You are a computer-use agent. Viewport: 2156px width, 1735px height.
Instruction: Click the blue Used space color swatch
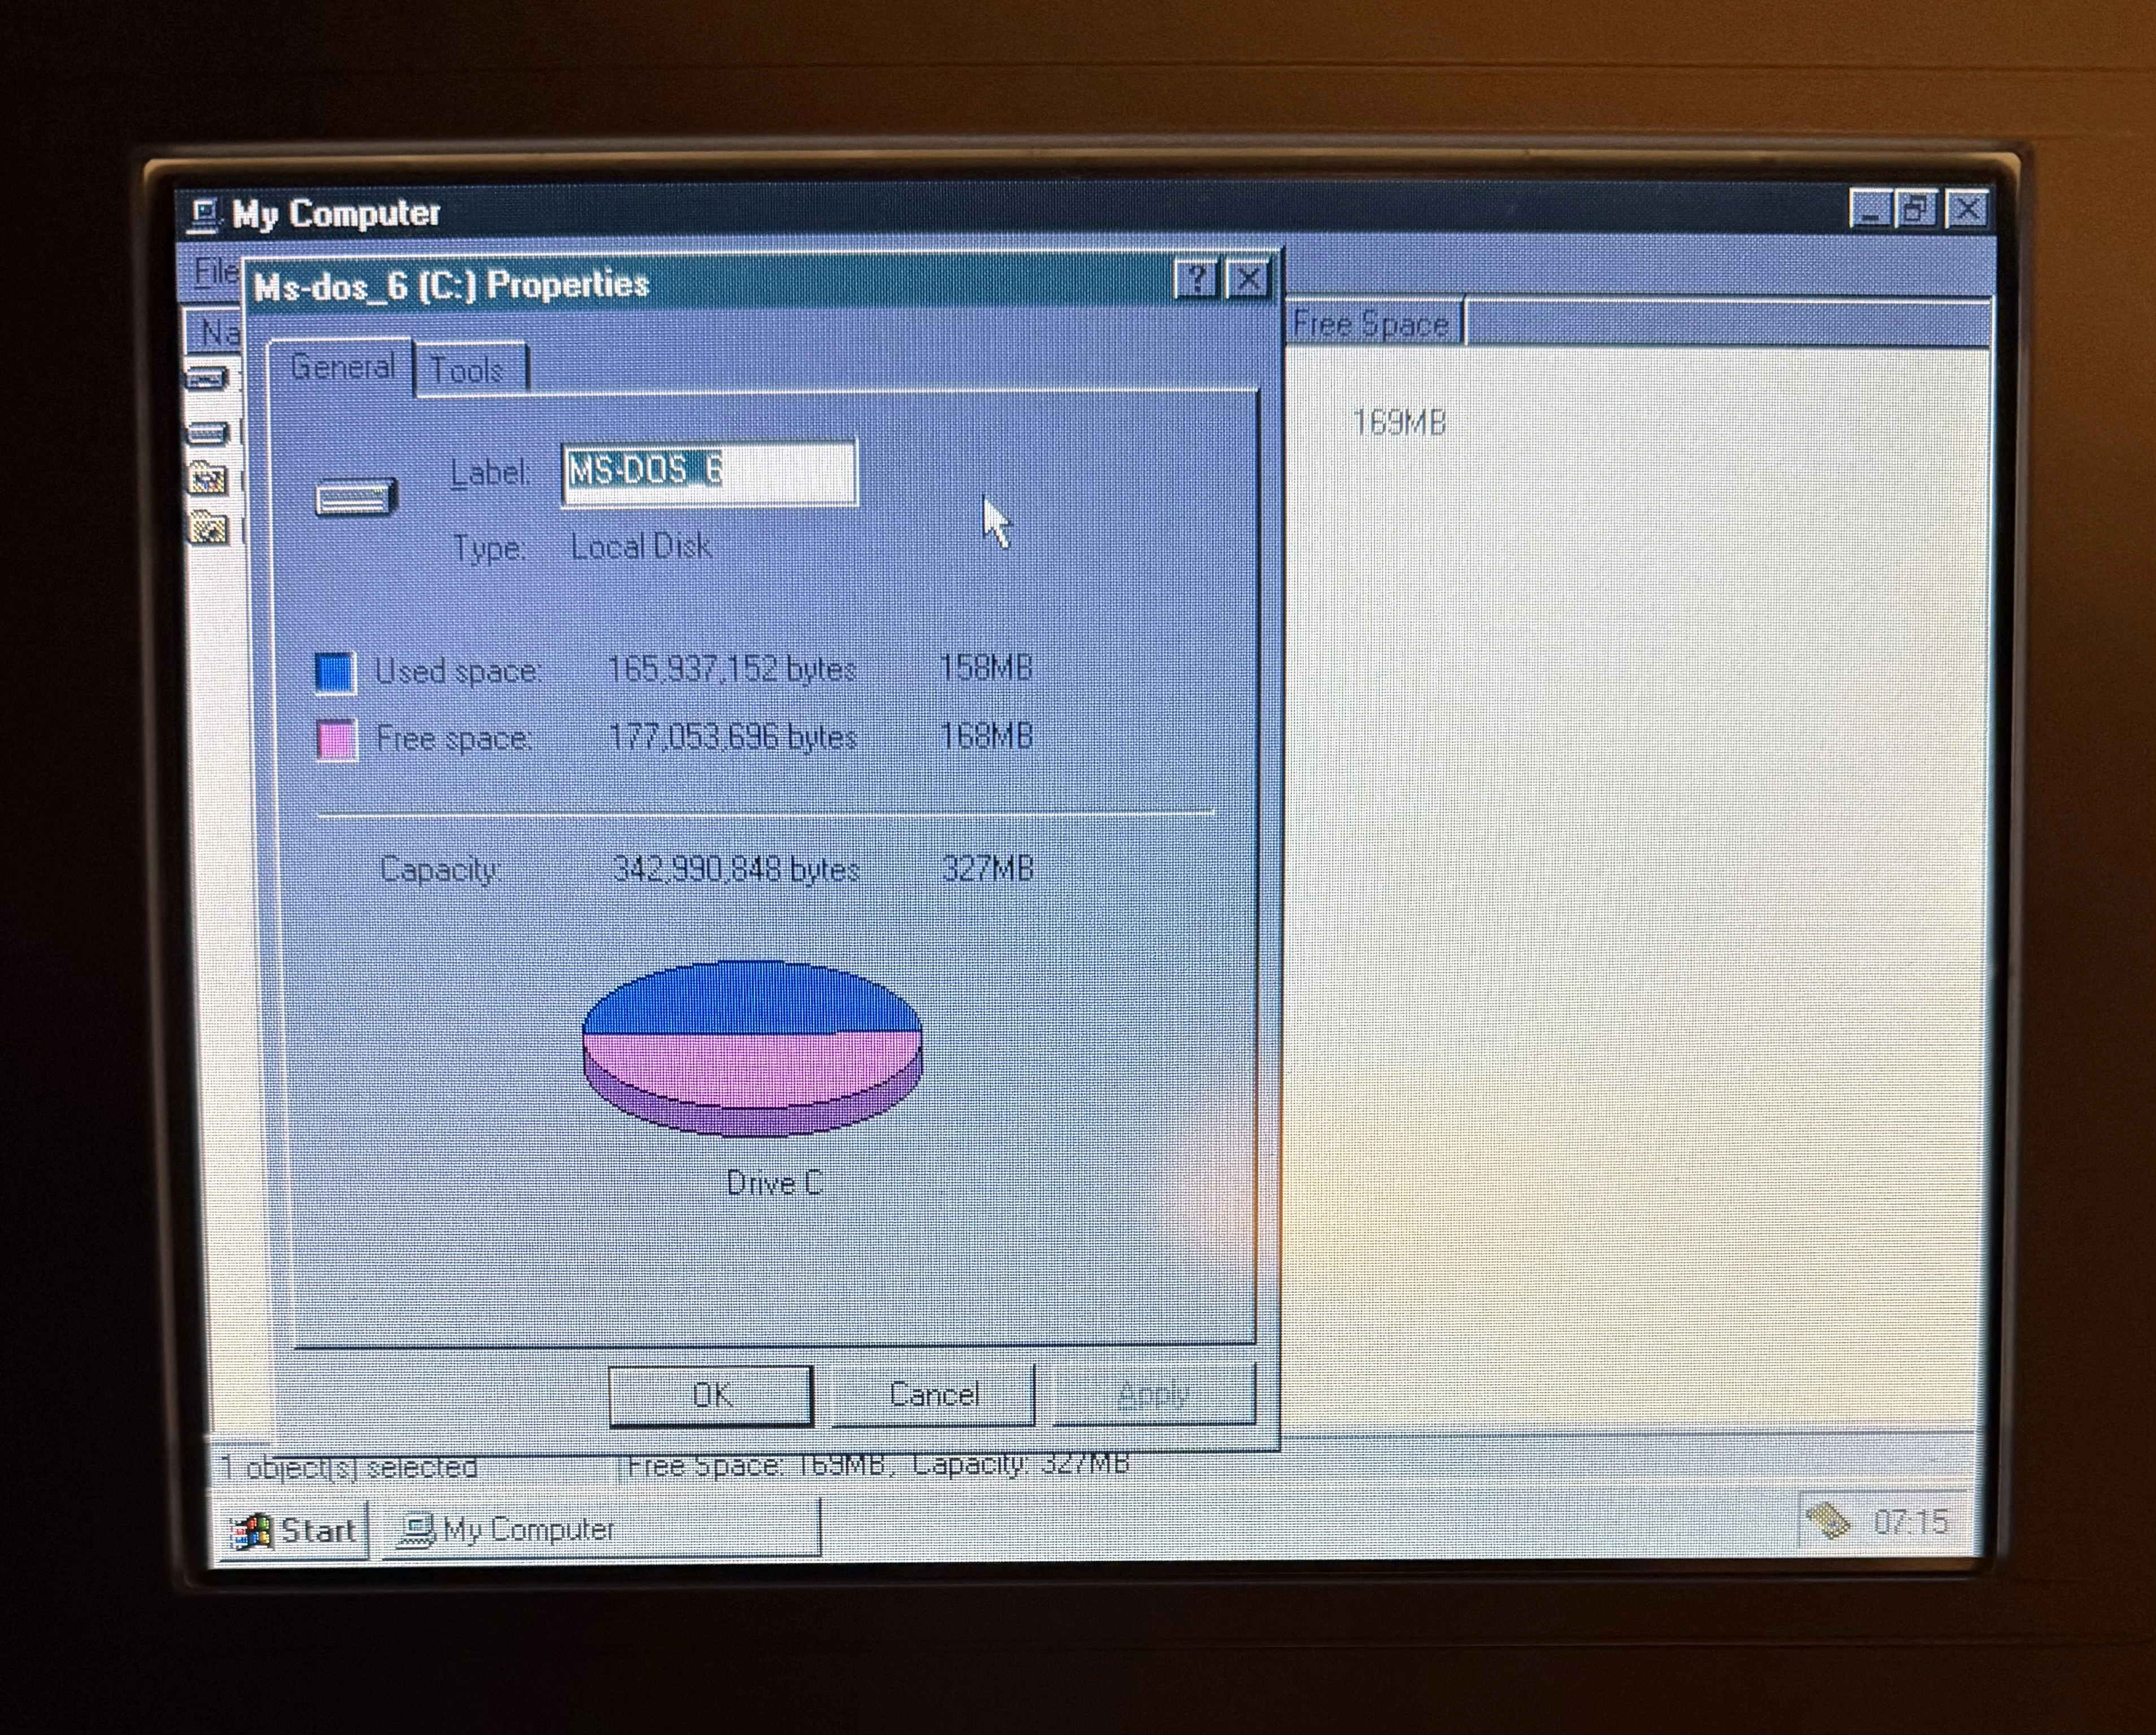335,672
